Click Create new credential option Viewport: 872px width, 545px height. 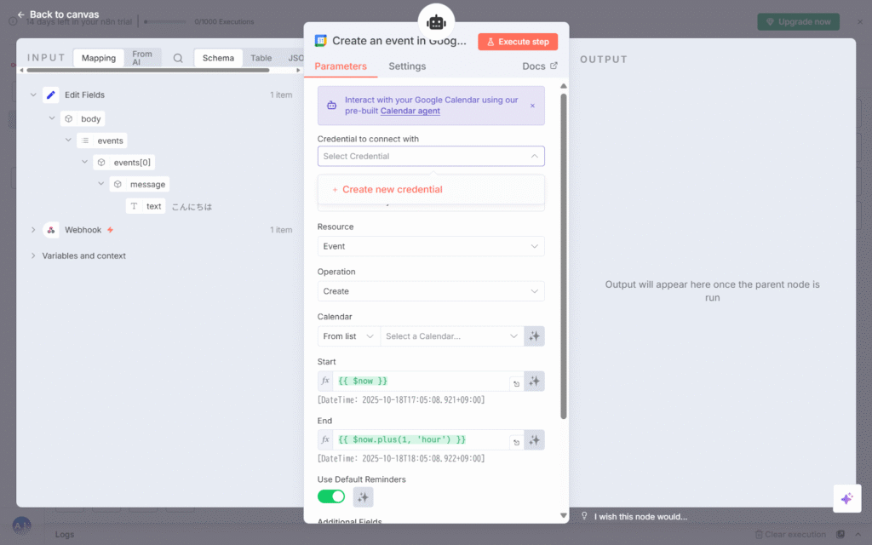point(392,190)
